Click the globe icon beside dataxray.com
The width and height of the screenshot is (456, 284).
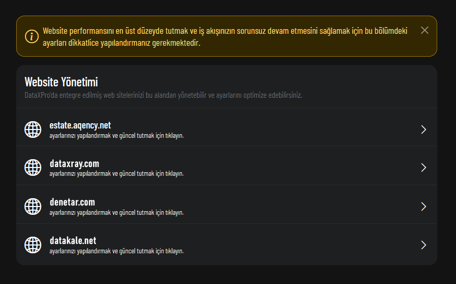pos(33,167)
